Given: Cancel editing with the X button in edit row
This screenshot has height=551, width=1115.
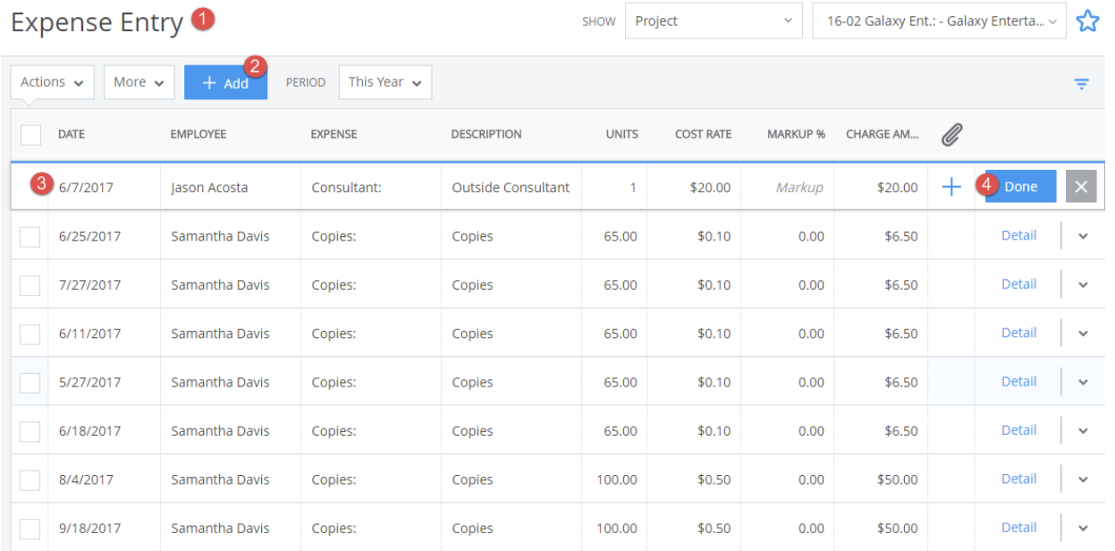Looking at the screenshot, I should 1081,187.
